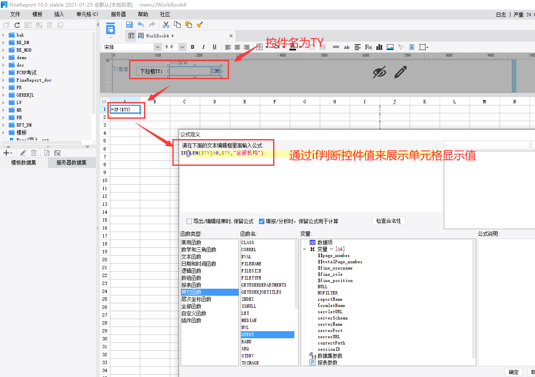Open the font color A swatch
This screenshot has width=535, height=377.
293,47
